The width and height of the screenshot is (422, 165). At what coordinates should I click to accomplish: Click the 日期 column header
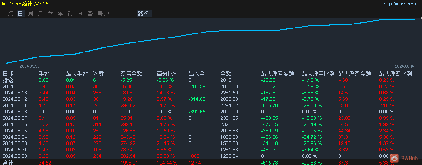(8, 74)
